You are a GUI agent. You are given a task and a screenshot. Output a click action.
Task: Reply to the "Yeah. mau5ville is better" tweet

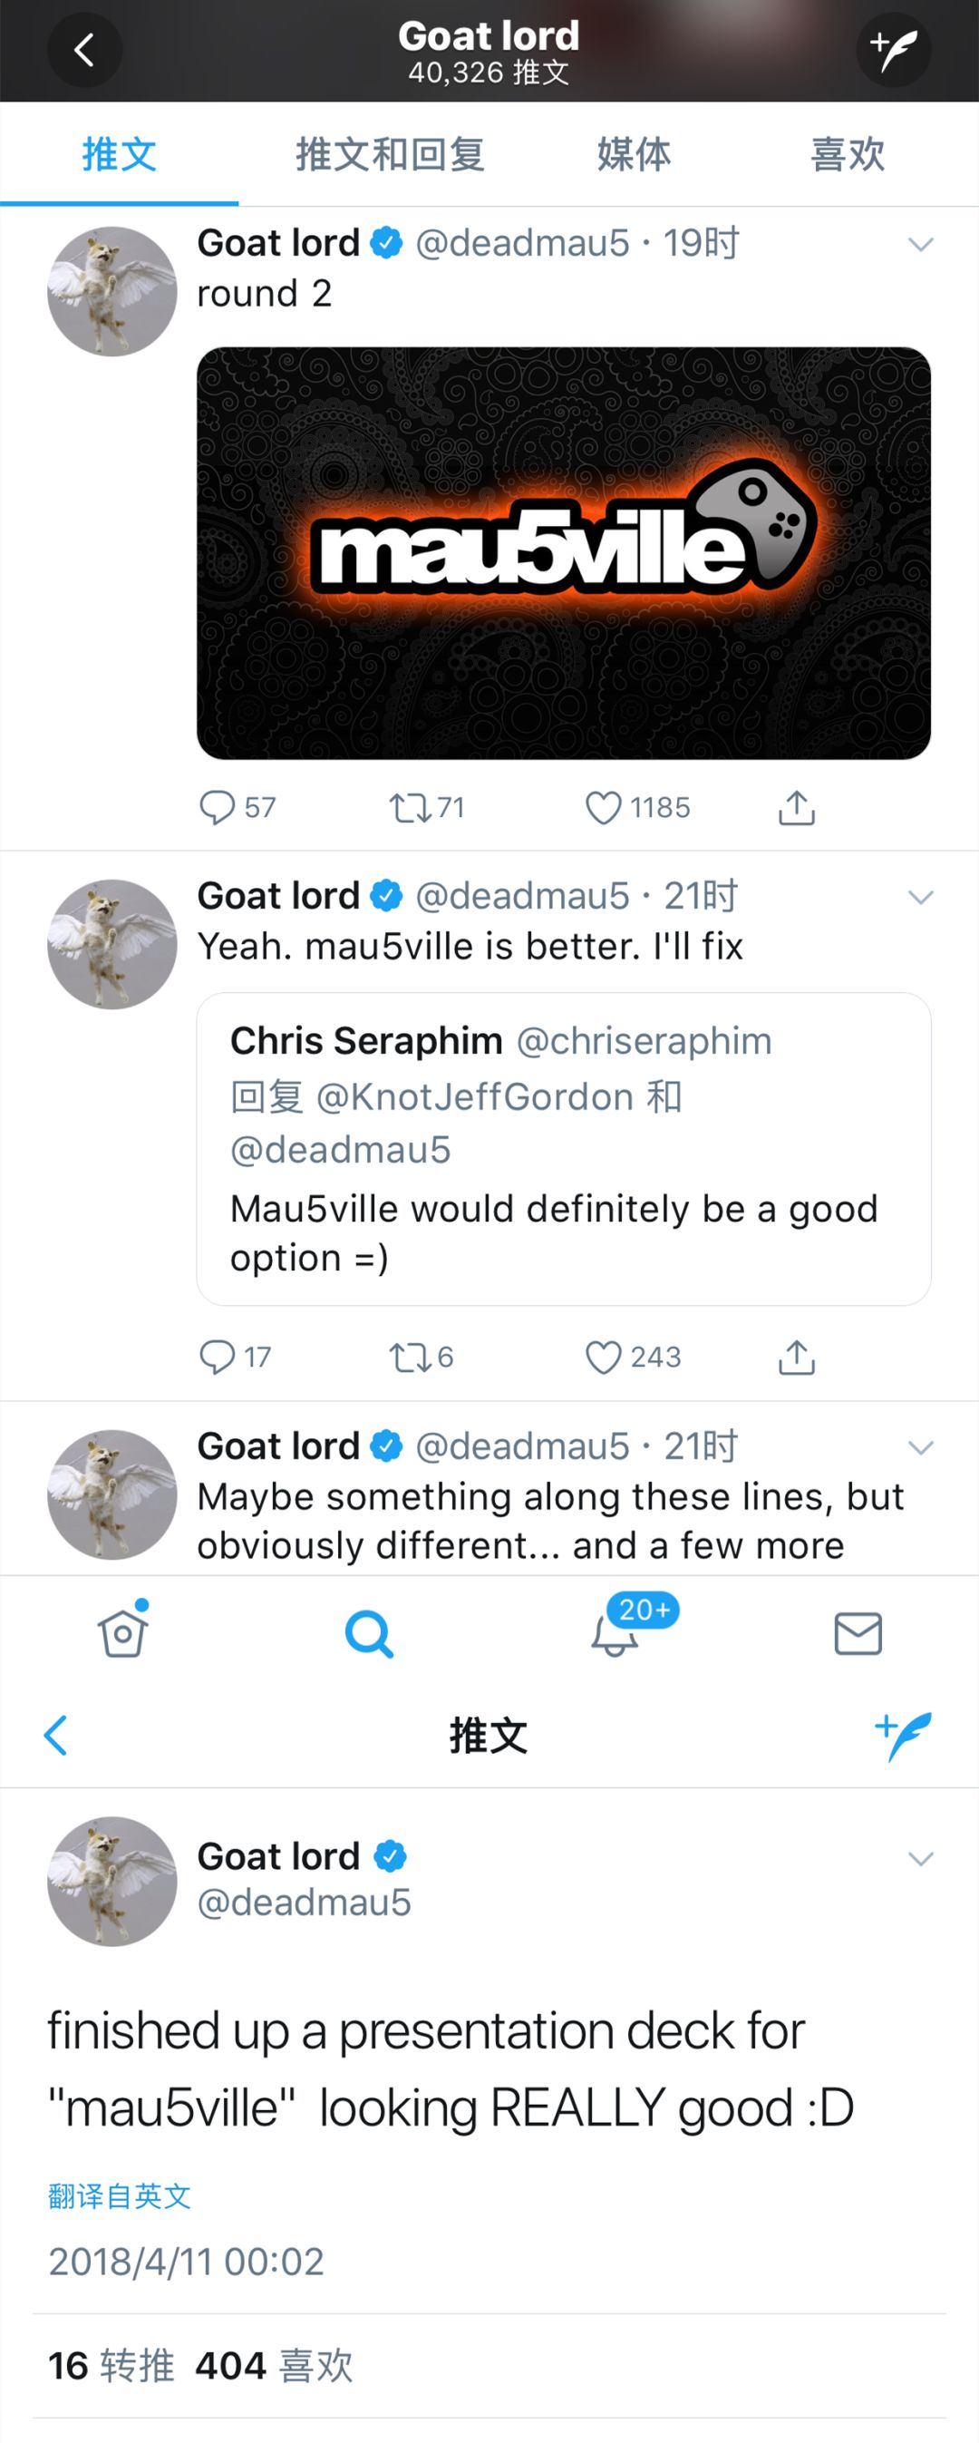217,1358
